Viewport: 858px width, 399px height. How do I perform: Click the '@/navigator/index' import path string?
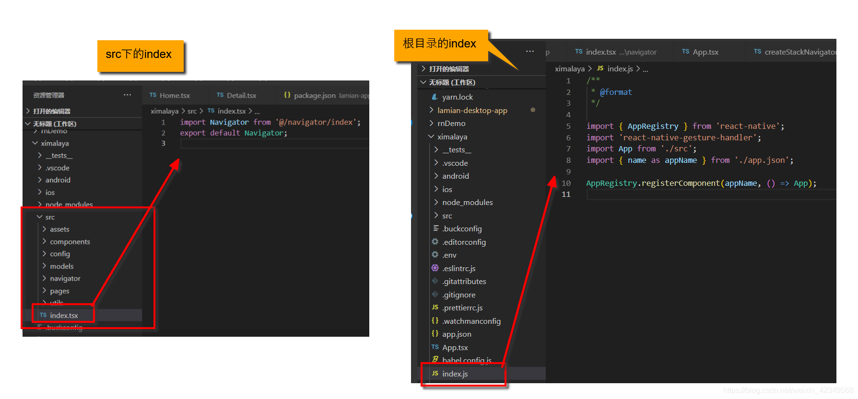pos(316,122)
